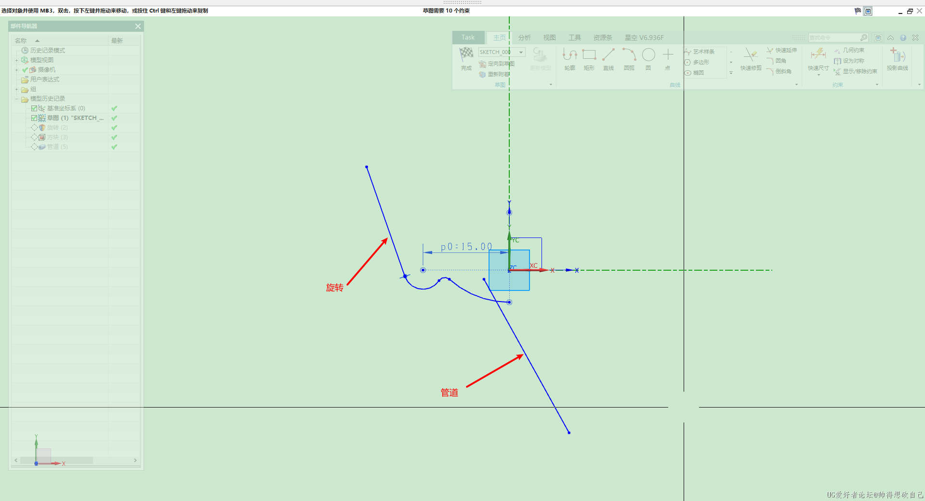Click 重新附着 (Reattach) icon
Image resolution: width=925 pixels, height=501 pixels.
[482, 74]
